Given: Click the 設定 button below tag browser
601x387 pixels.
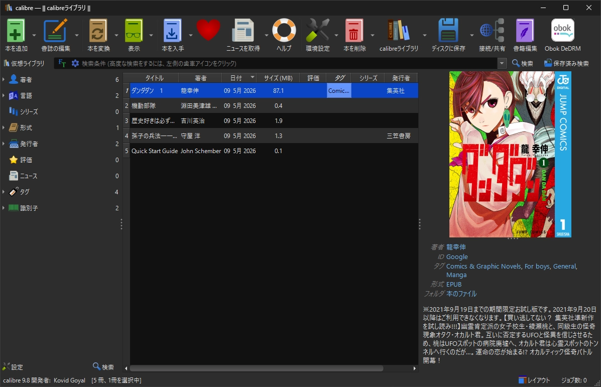Looking at the screenshot, I should pyautogui.click(x=13, y=367).
